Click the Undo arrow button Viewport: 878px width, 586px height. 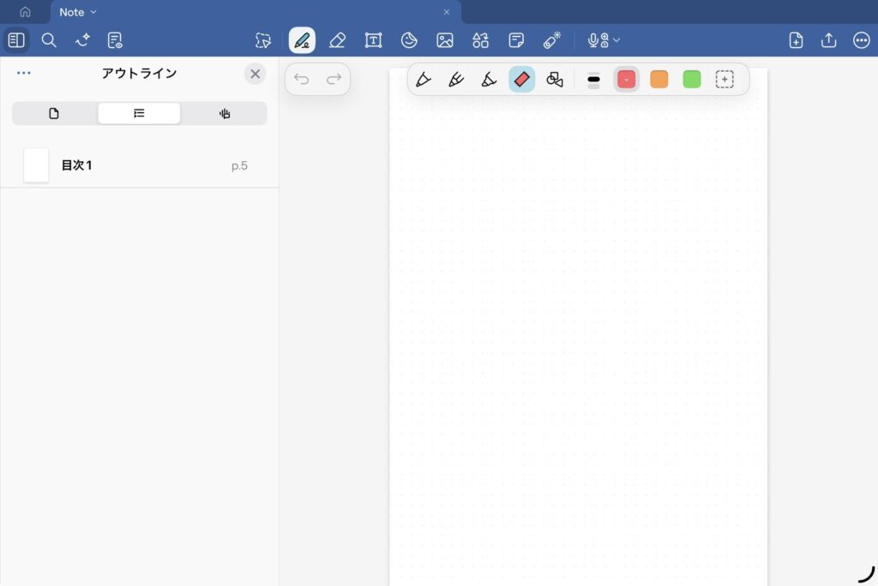click(x=302, y=80)
